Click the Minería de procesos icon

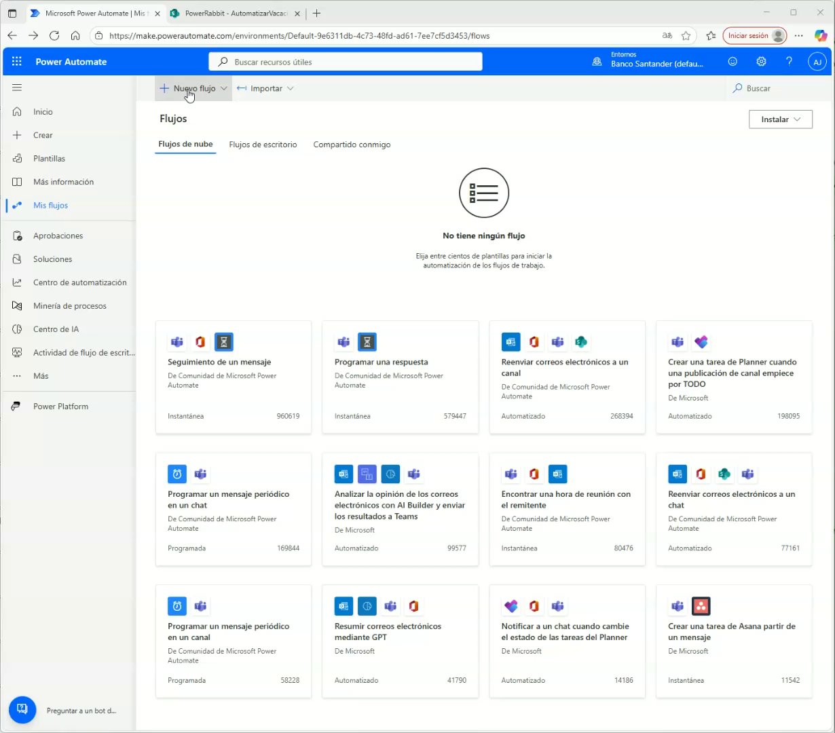(17, 305)
